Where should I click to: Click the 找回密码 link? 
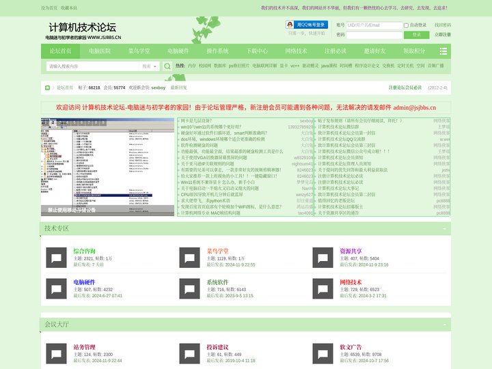click(x=443, y=25)
